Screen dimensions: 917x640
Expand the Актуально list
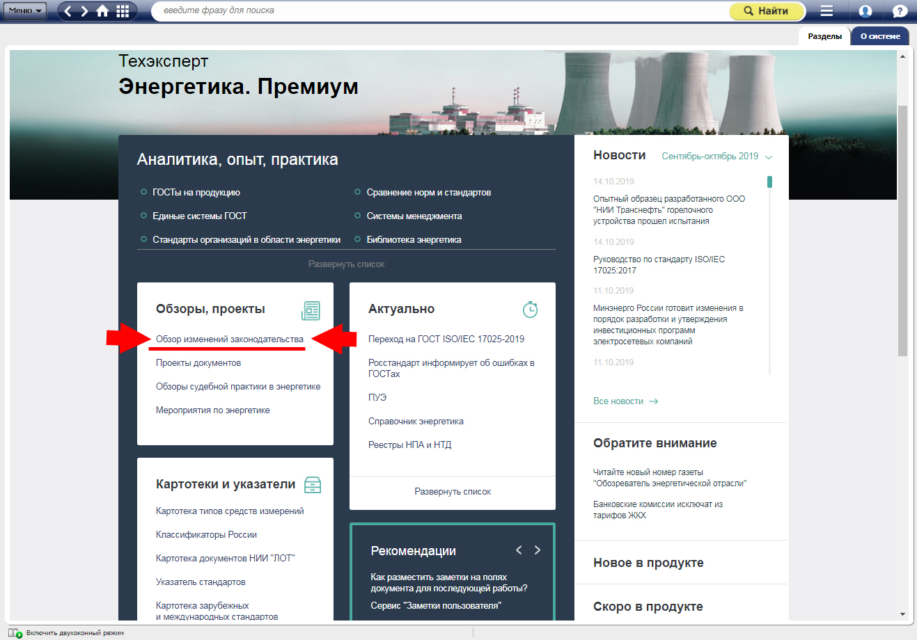[x=453, y=492]
